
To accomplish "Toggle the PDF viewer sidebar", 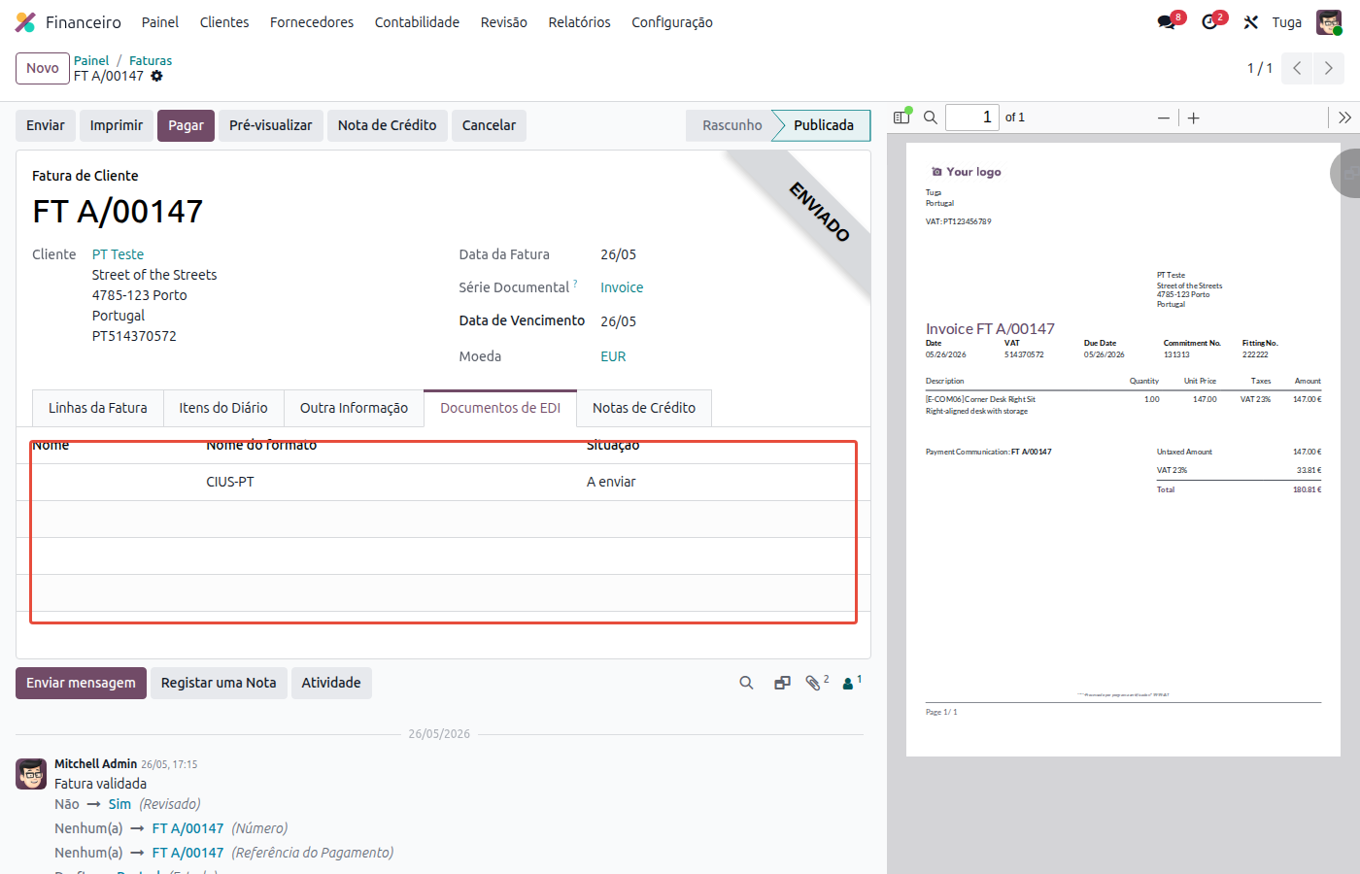I will coord(901,118).
